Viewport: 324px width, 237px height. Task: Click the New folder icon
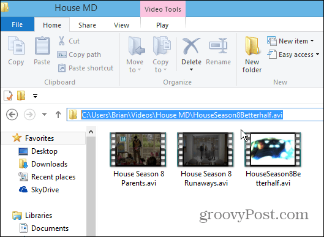(x=252, y=46)
